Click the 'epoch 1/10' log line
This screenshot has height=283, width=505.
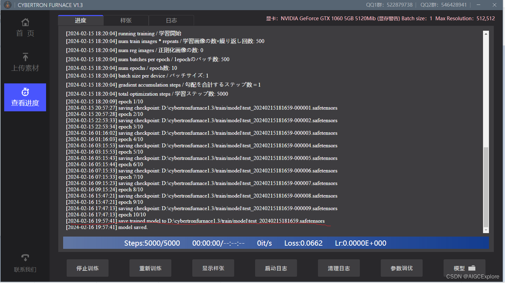click(x=104, y=102)
